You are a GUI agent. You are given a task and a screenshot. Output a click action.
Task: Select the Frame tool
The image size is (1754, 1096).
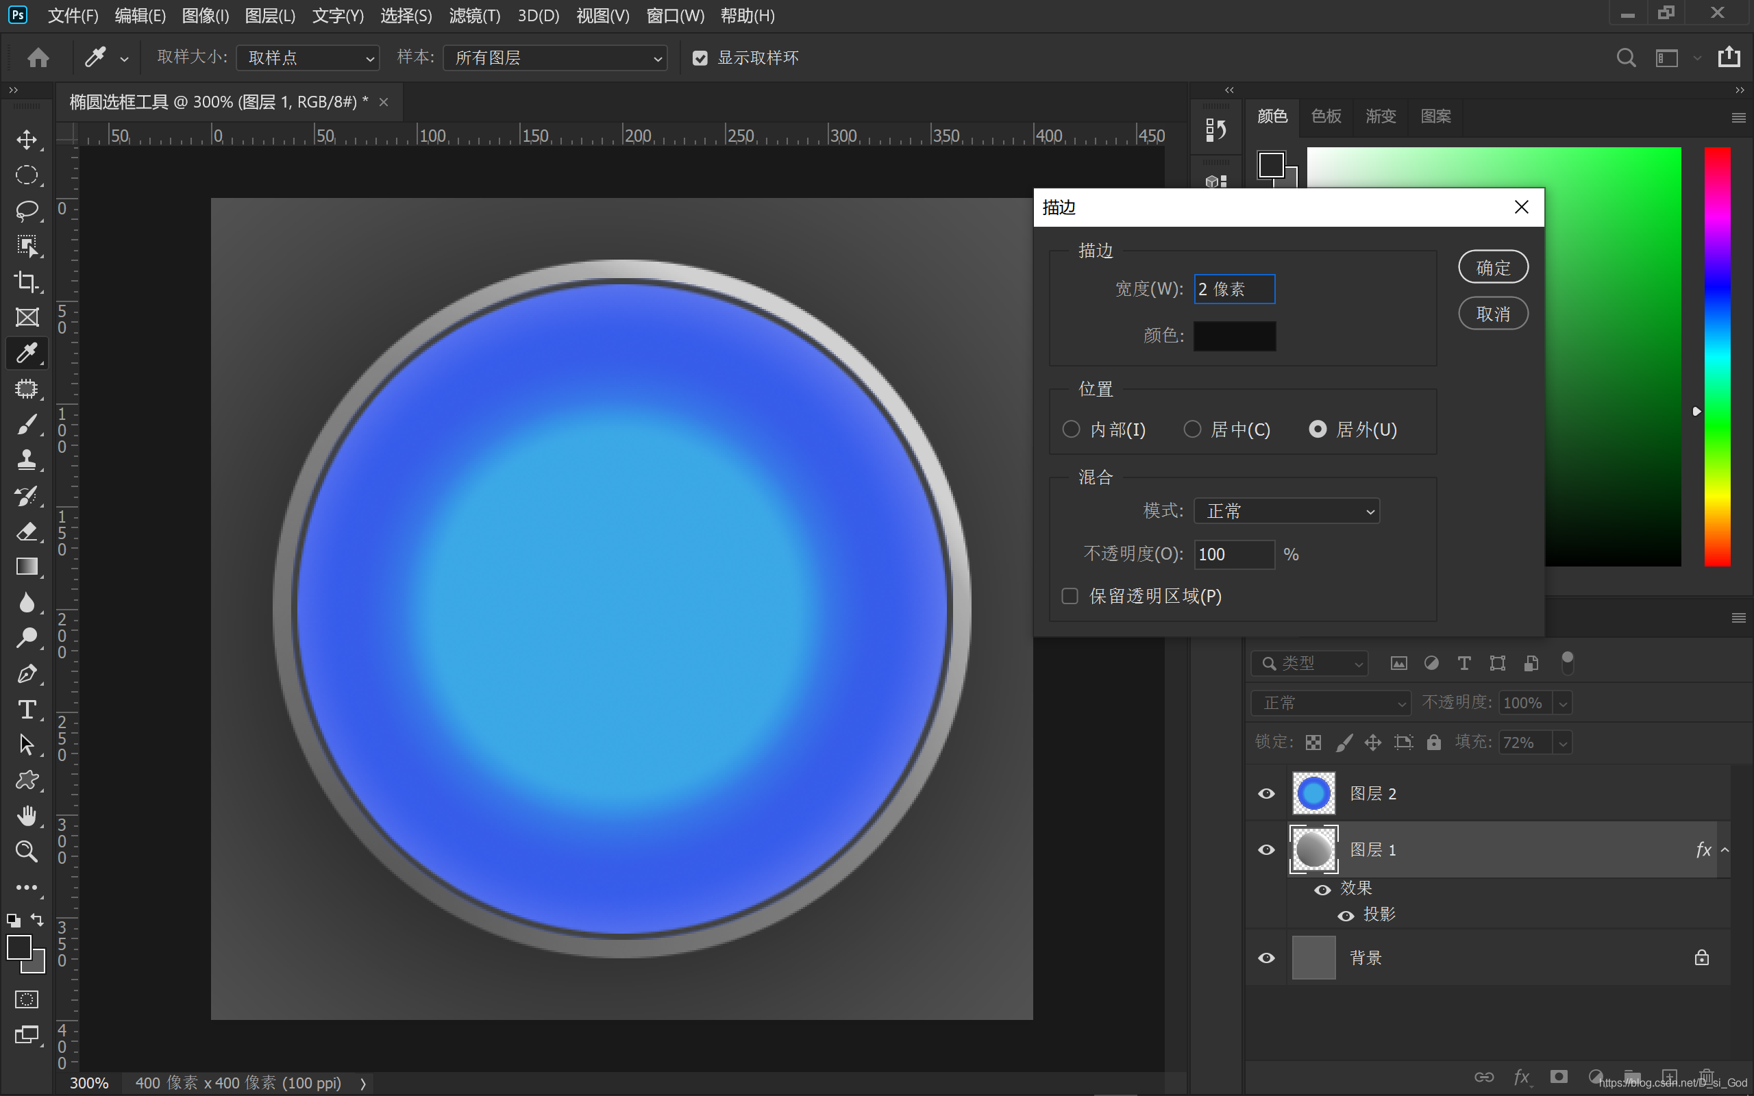coord(27,317)
